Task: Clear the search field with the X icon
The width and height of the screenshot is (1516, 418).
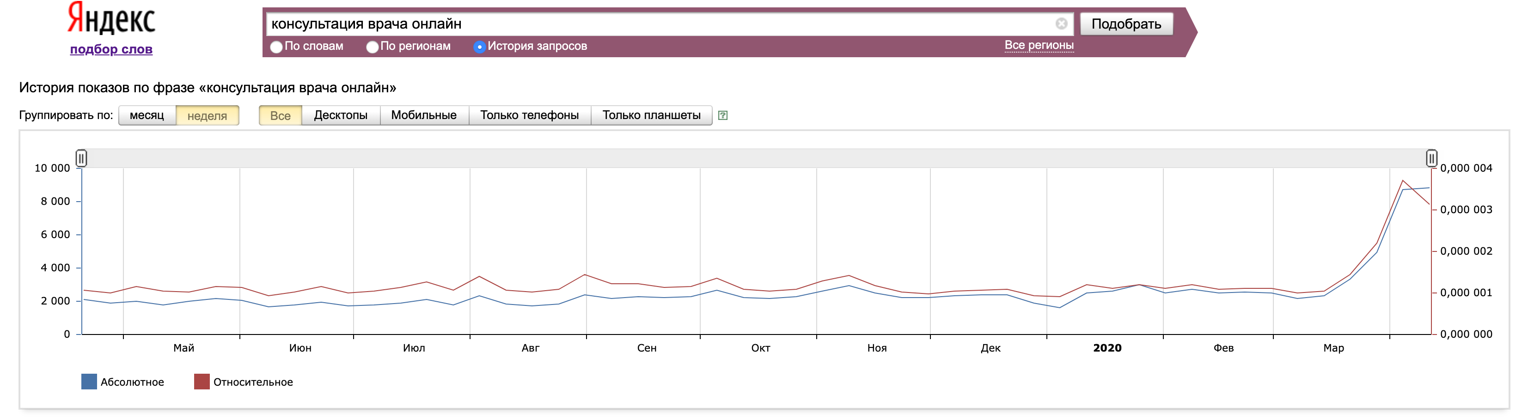Action: tap(1061, 24)
